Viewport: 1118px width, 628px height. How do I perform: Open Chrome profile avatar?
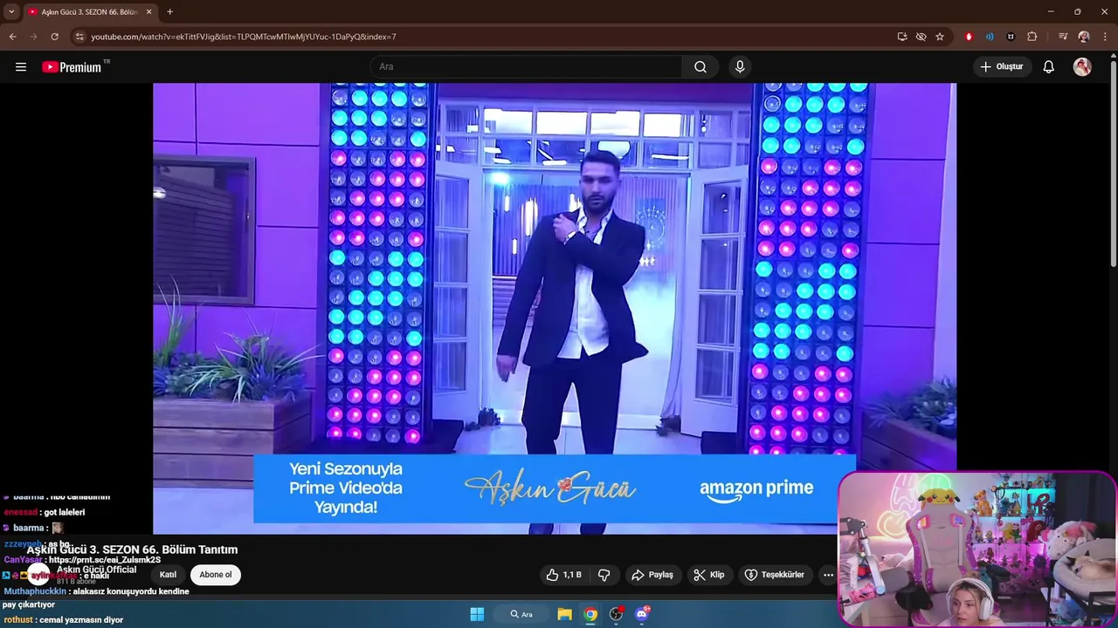tap(1084, 37)
